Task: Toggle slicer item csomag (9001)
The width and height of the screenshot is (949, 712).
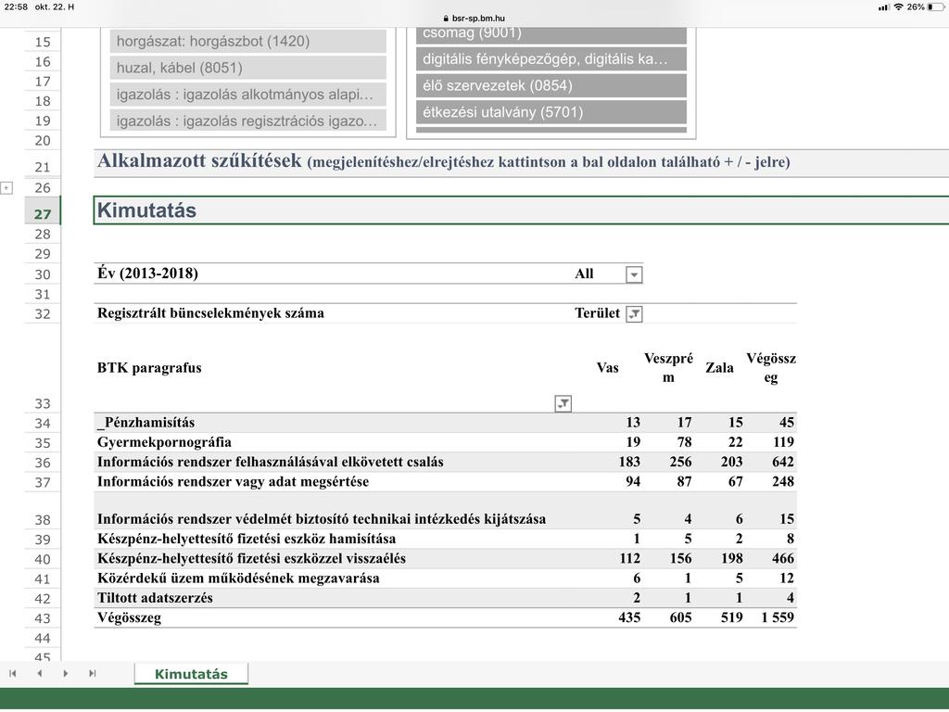Action: [x=551, y=35]
